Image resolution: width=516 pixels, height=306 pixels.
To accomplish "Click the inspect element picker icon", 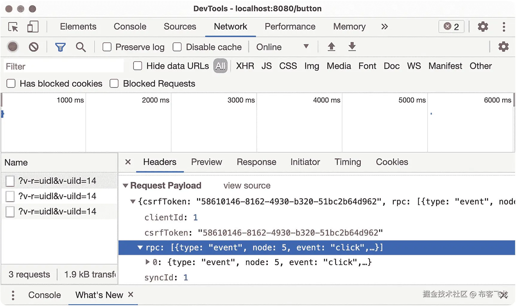I will pyautogui.click(x=13, y=27).
